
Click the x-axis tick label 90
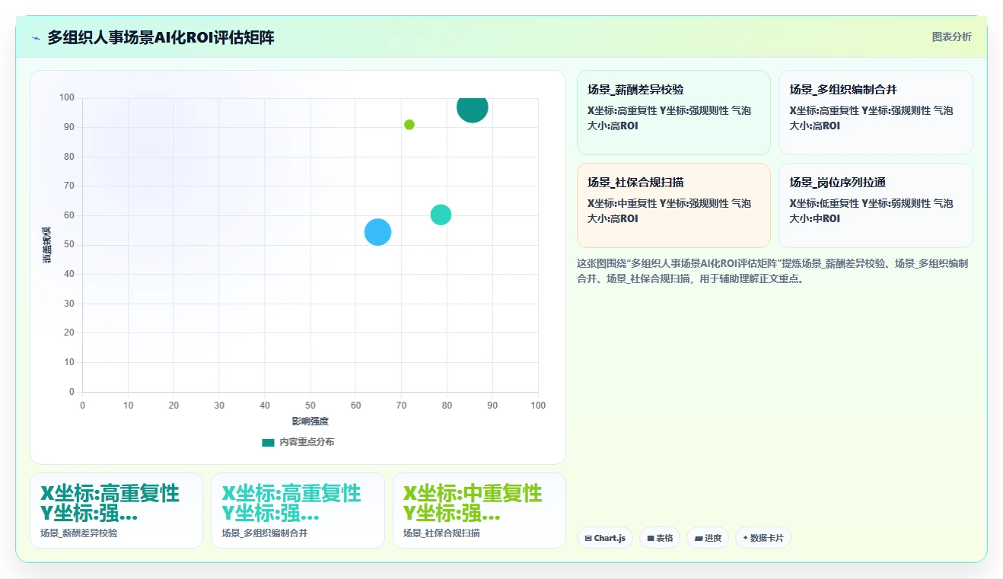click(492, 406)
